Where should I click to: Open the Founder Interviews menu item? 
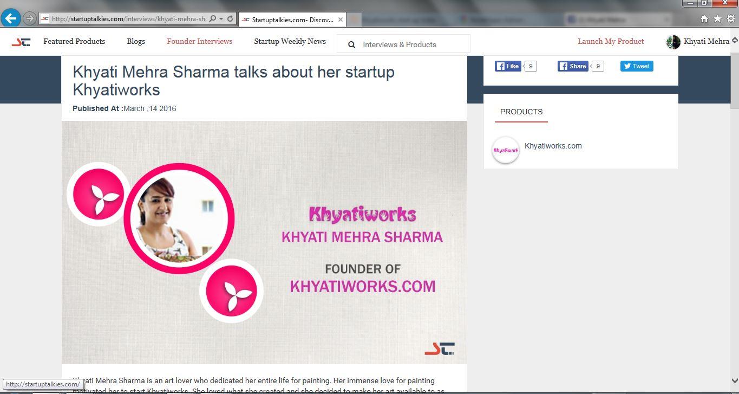(199, 41)
